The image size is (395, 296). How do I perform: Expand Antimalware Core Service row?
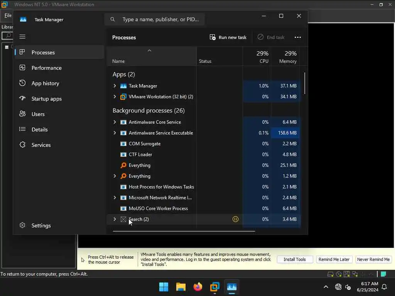pos(115,122)
